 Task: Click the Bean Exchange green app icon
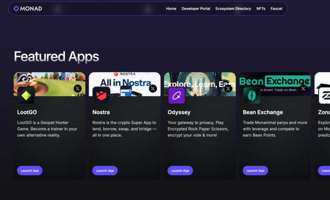[252, 95]
